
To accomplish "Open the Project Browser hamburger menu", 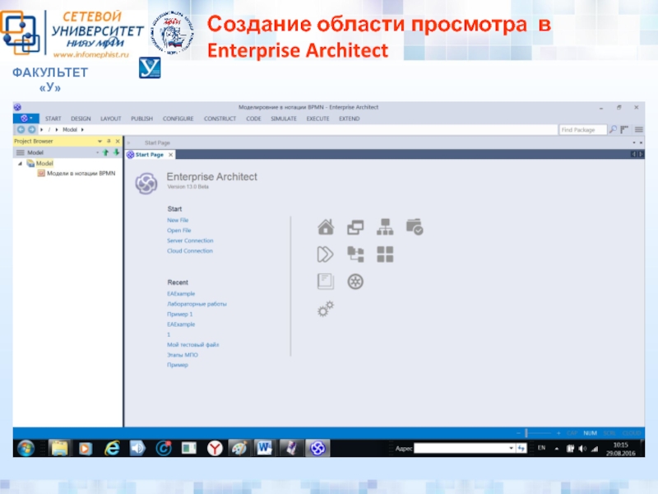I will tap(21, 152).
